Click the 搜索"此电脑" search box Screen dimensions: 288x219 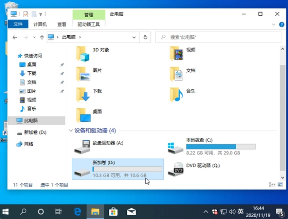click(x=218, y=37)
